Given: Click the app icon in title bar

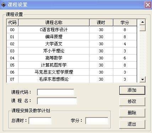Looking at the screenshot, I should [4, 5].
